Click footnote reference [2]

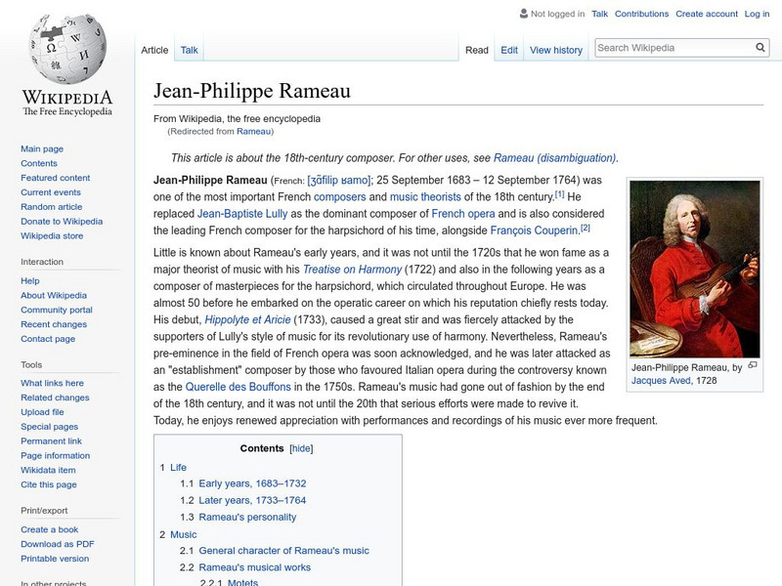(x=585, y=229)
